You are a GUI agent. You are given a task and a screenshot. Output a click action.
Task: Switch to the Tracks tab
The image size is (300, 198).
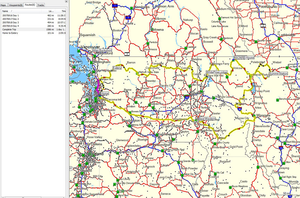point(41,5)
